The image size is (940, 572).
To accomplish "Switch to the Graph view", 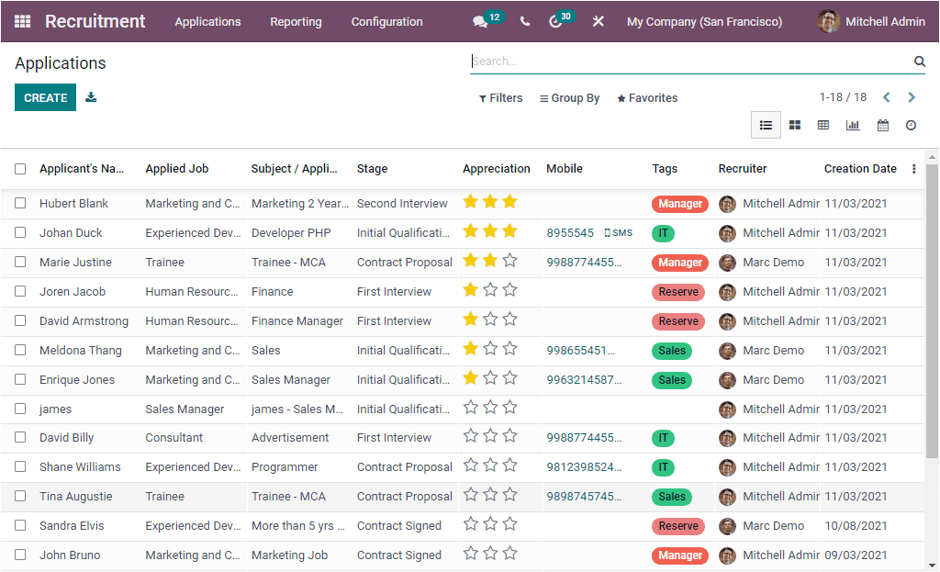I will coord(852,125).
